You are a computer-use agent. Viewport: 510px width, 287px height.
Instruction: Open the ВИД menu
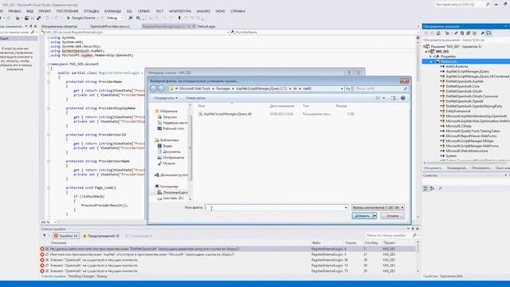pyautogui.click(x=30, y=11)
